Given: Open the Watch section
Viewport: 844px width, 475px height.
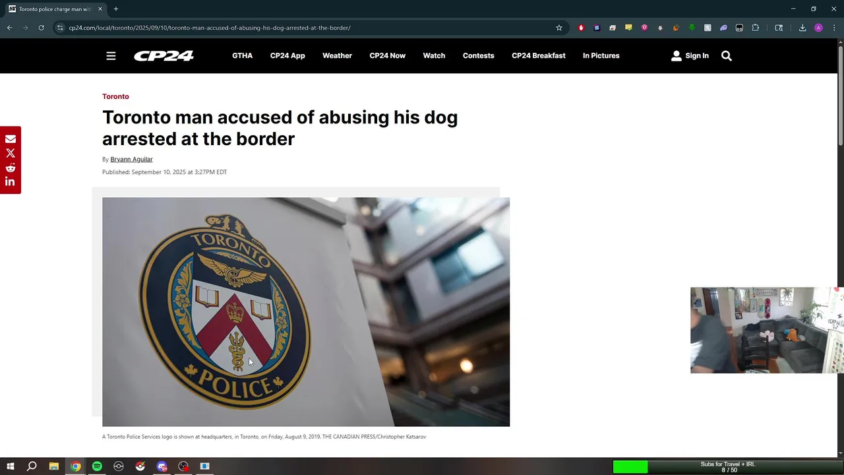Looking at the screenshot, I should click(x=434, y=56).
